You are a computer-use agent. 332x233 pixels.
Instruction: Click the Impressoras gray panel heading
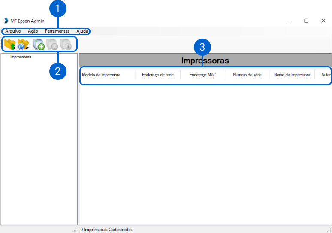click(x=205, y=61)
